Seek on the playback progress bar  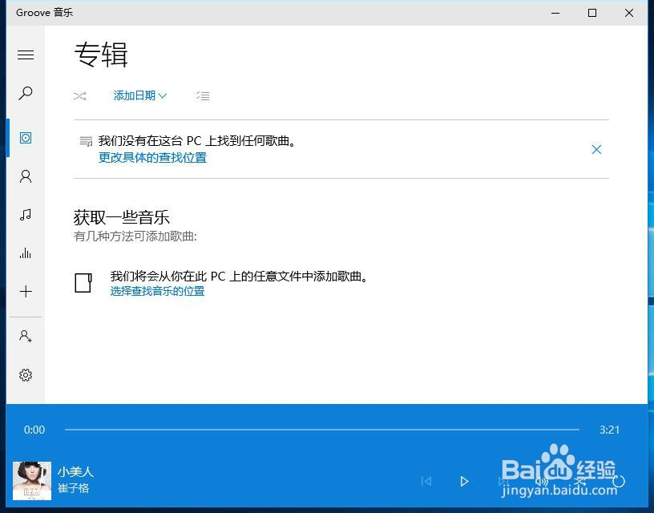[322, 429]
